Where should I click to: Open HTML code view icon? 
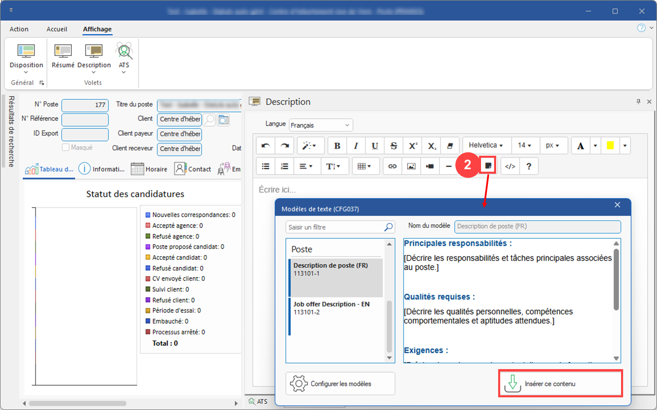[x=510, y=166]
